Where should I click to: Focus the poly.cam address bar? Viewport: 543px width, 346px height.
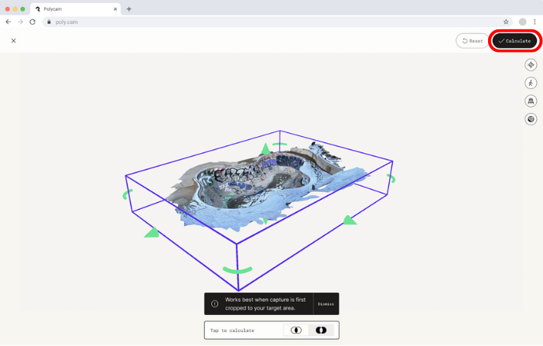pos(277,22)
